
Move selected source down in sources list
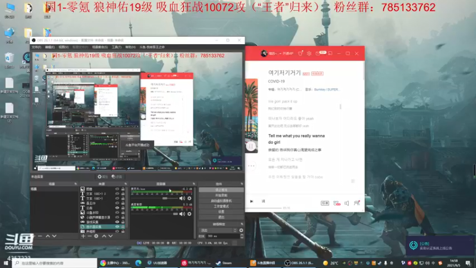[x=111, y=236]
